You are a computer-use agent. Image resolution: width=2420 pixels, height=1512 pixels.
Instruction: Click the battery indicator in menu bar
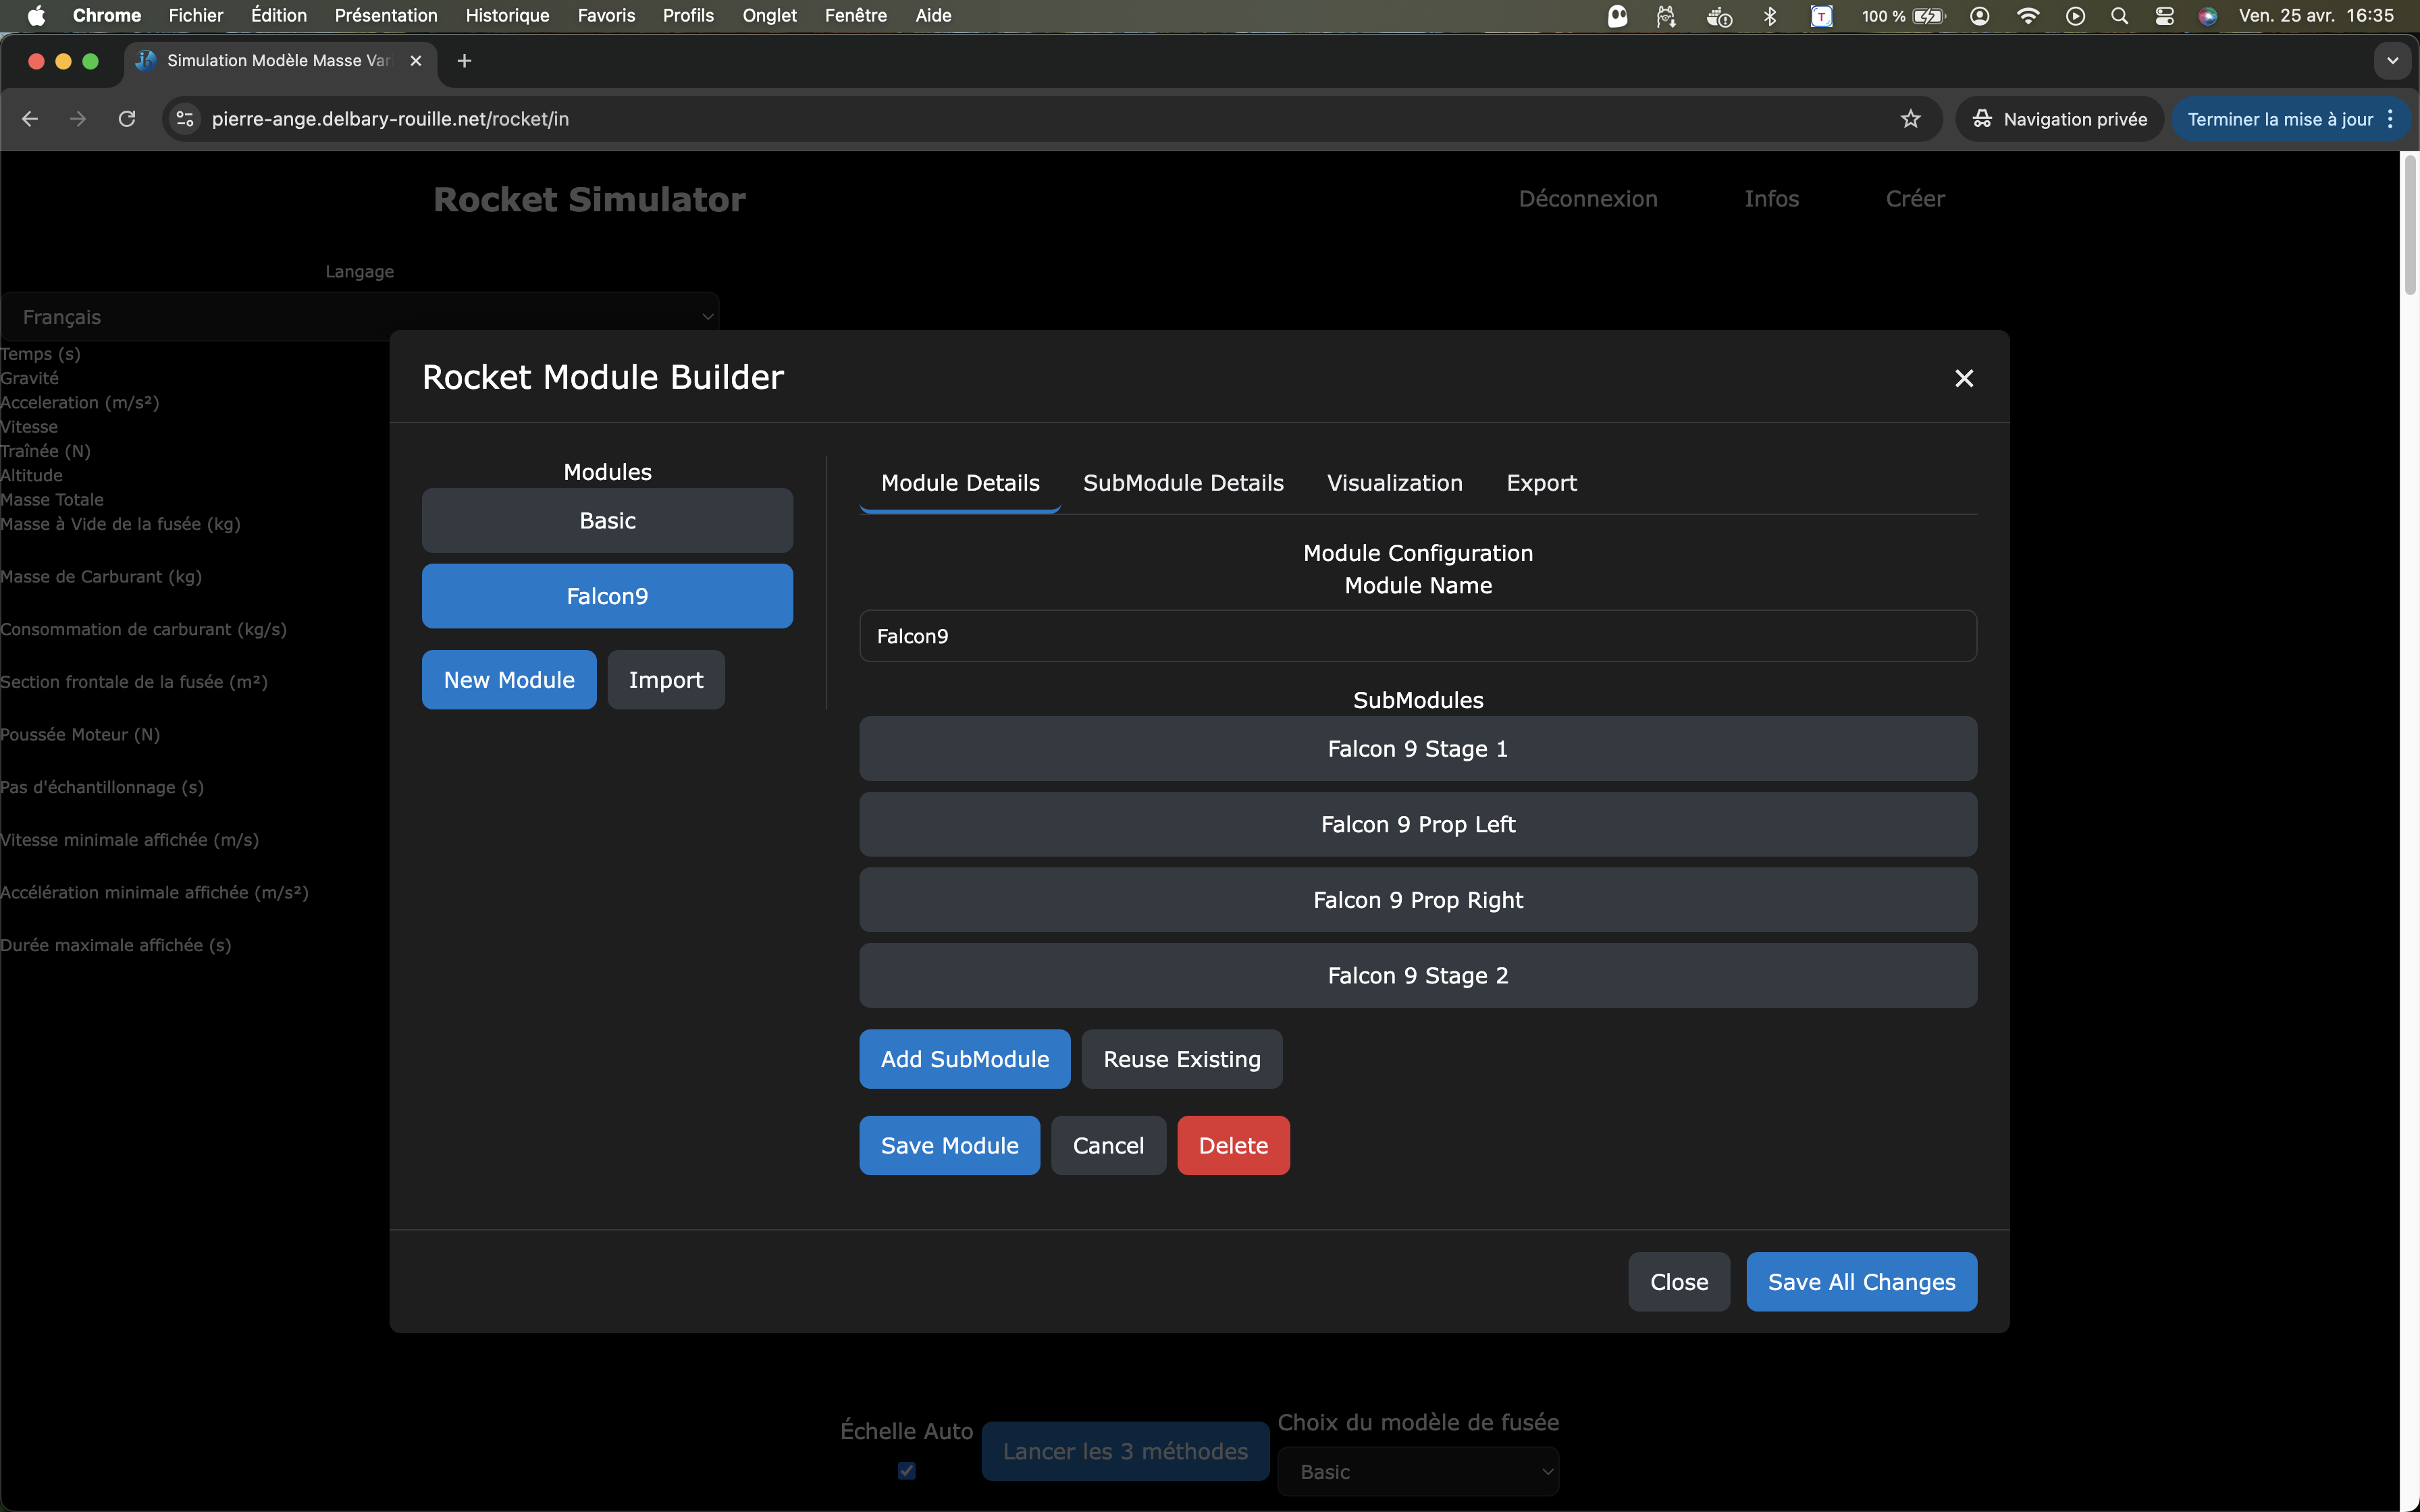[x=1904, y=15]
